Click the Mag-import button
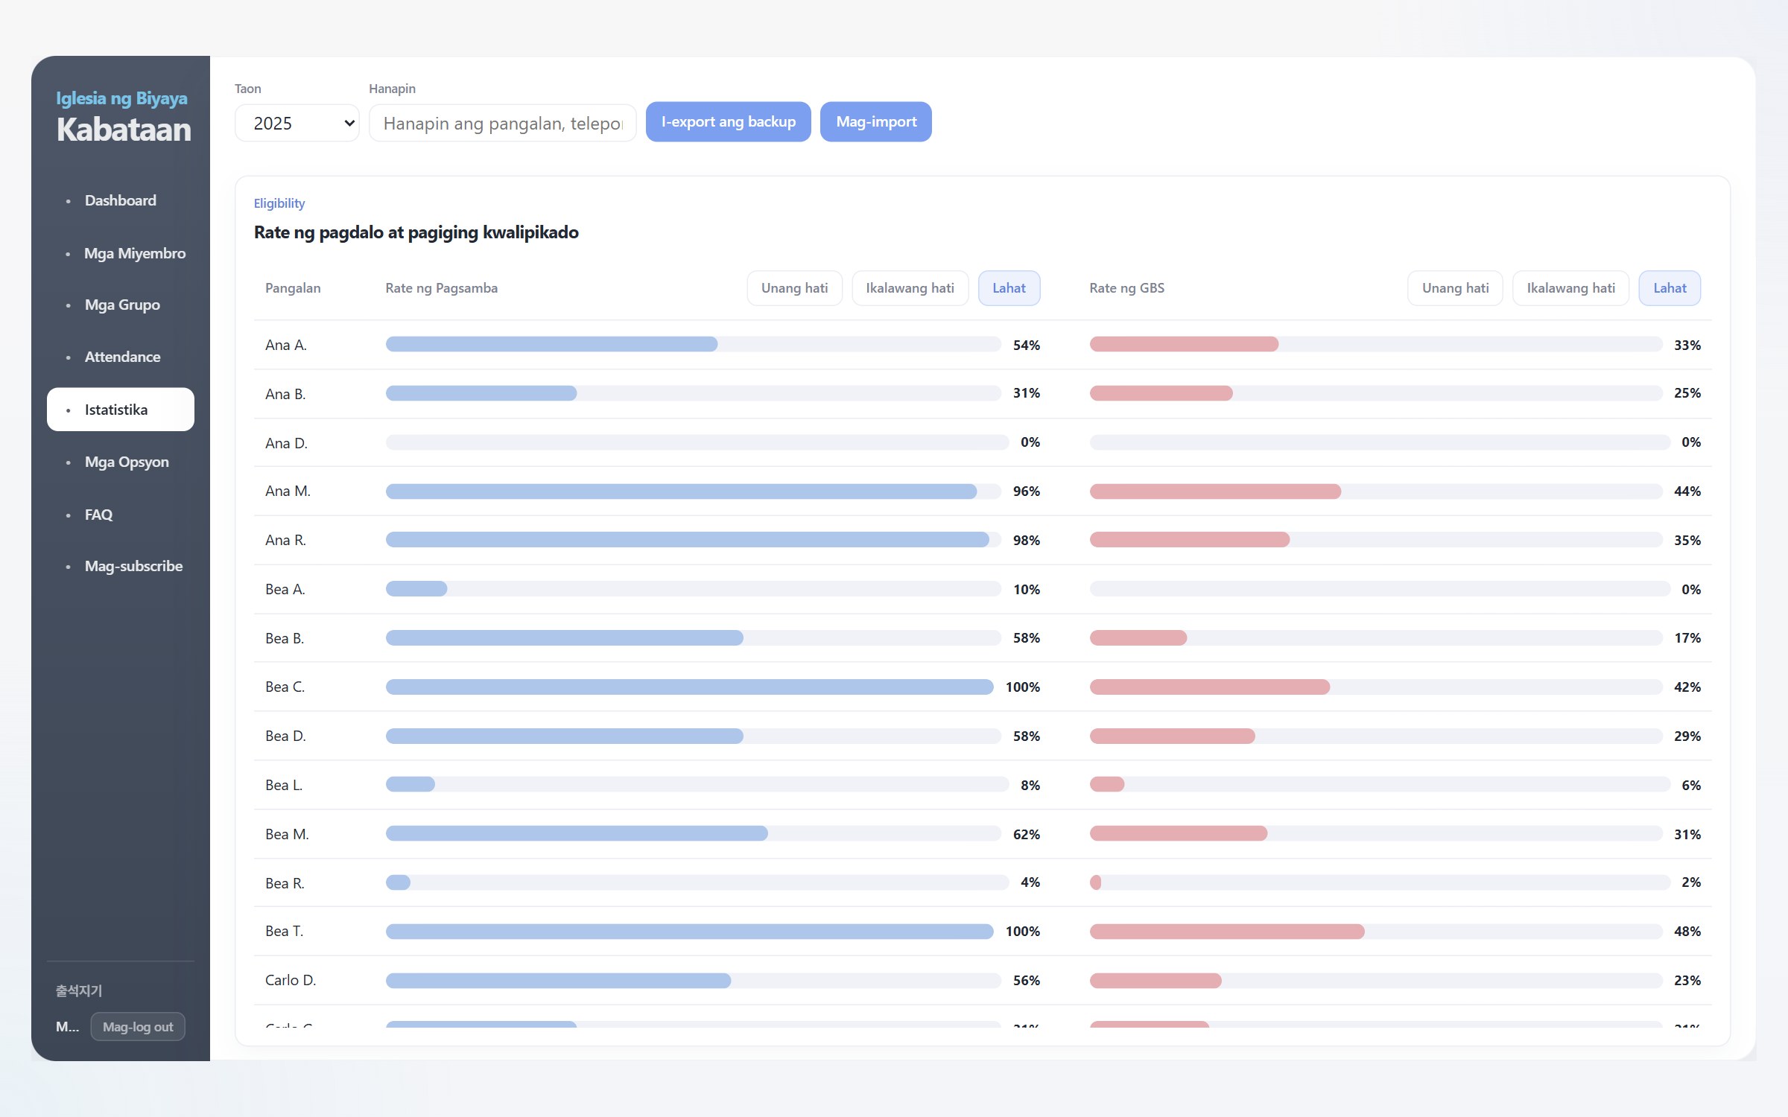Screen dimensions: 1788x1117 (x=875, y=121)
